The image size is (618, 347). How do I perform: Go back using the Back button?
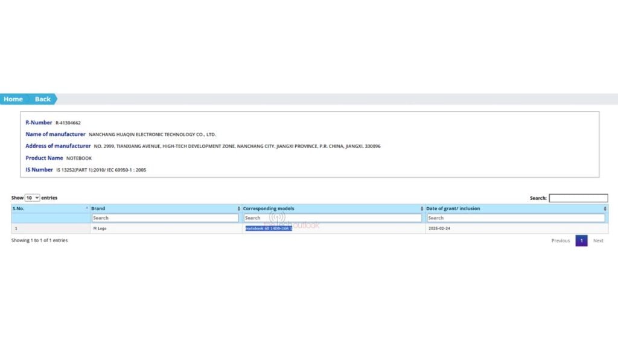pos(42,99)
